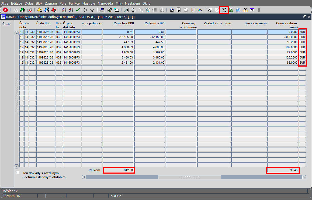Click the green checkmark toolbar icon
Image resolution: width=312 pixels, height=200 pixels.
click(78, 10)
